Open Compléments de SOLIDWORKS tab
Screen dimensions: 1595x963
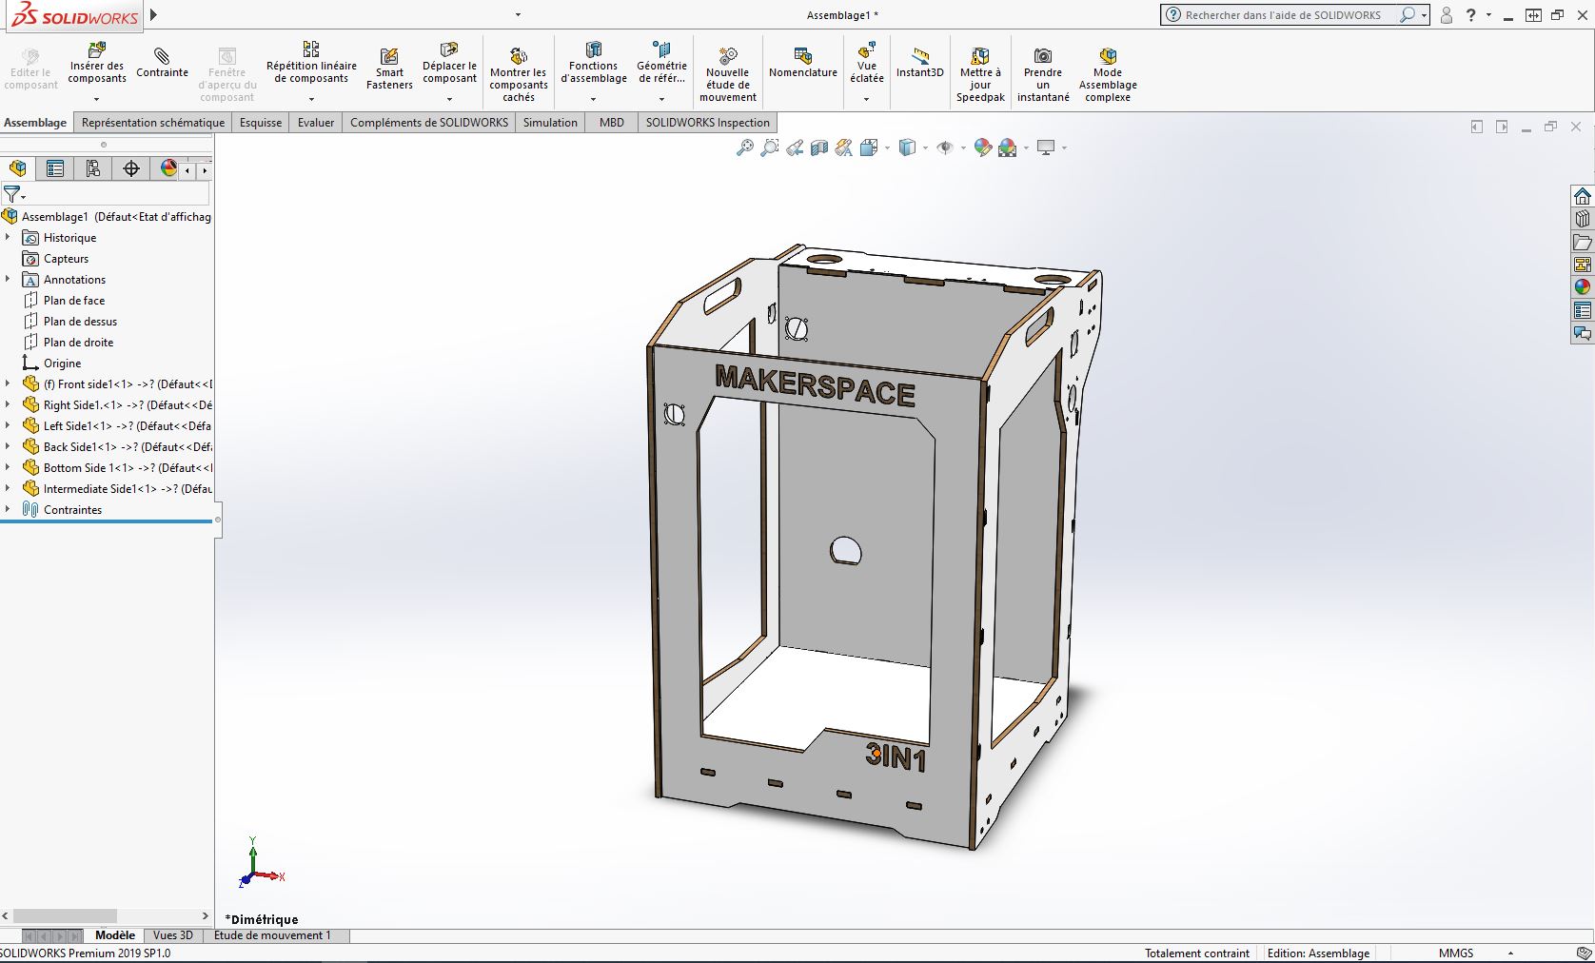(x=429, y=123)
